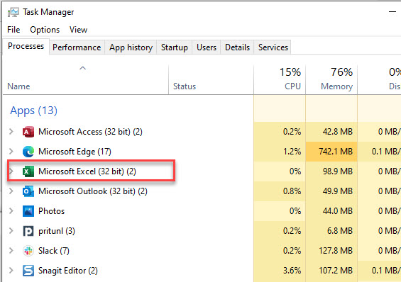Expand the Microsoft Excel process group

click(x=11, y=171)
